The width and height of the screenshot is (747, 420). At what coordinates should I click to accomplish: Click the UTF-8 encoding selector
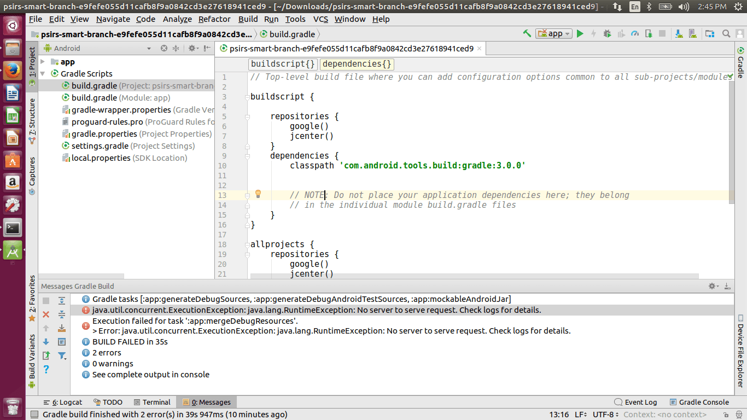[x=606, y=415]
